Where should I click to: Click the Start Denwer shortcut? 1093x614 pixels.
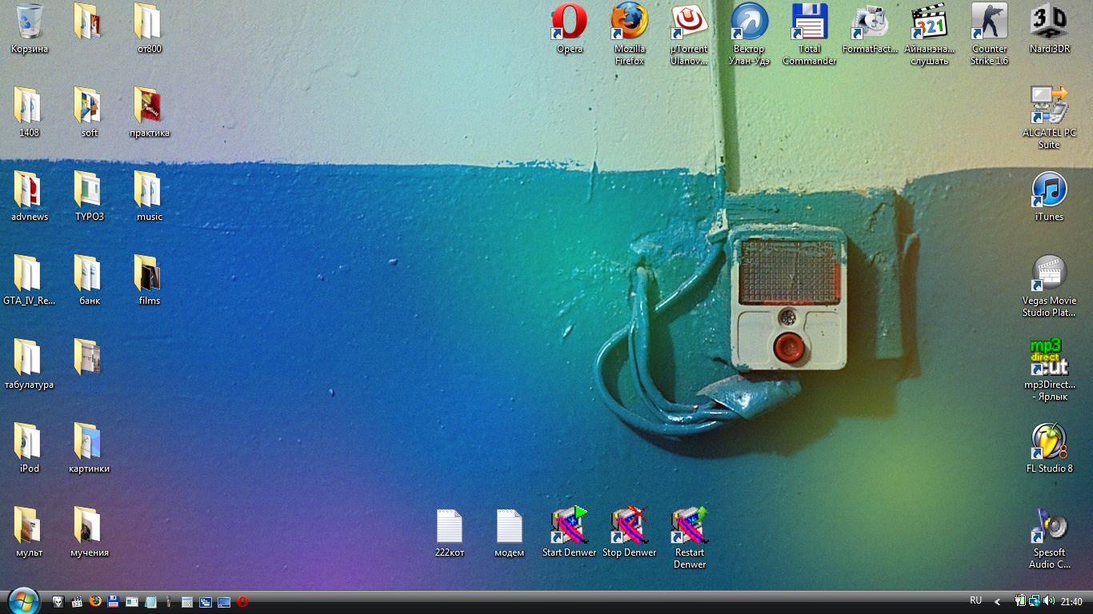569,526
